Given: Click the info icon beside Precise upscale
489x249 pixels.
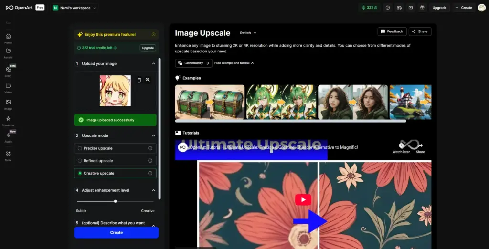Looking at the screenshot, I should coord(150,148).
